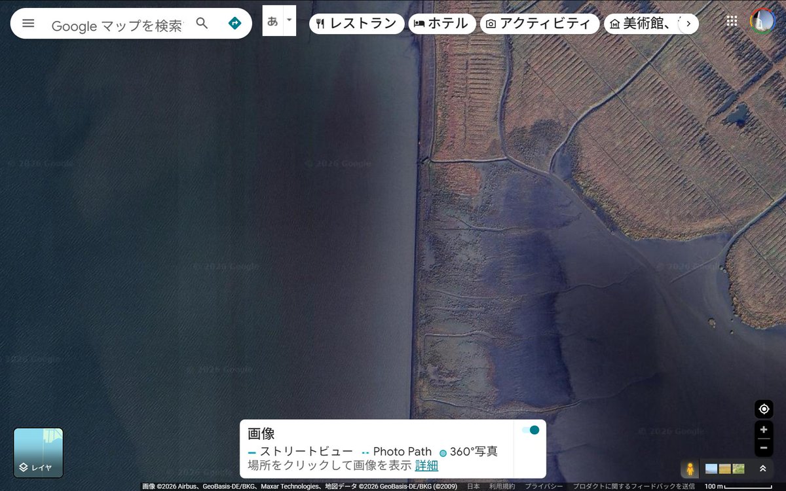
Task: Click the 360°写真 legend label
Action: point(474,452)
